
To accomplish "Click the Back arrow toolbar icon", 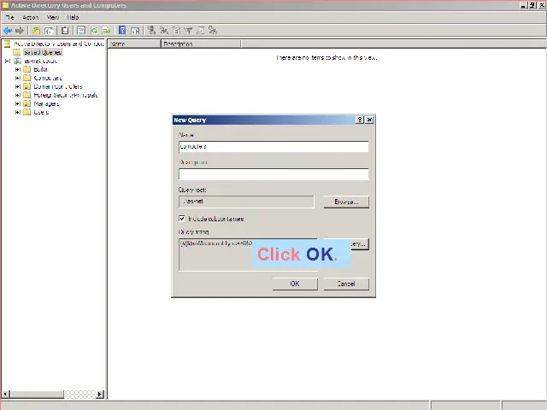I will [8, 31].
